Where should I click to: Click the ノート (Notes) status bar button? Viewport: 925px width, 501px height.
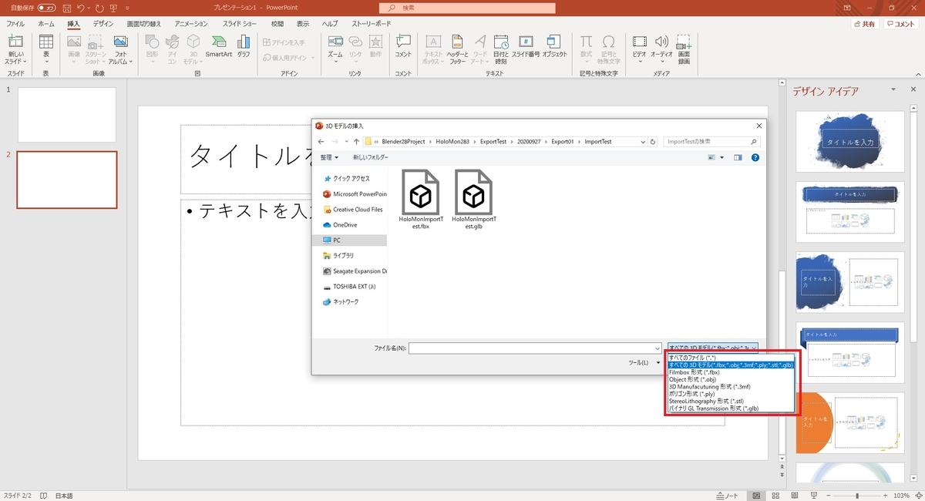(x=727, y=496)
